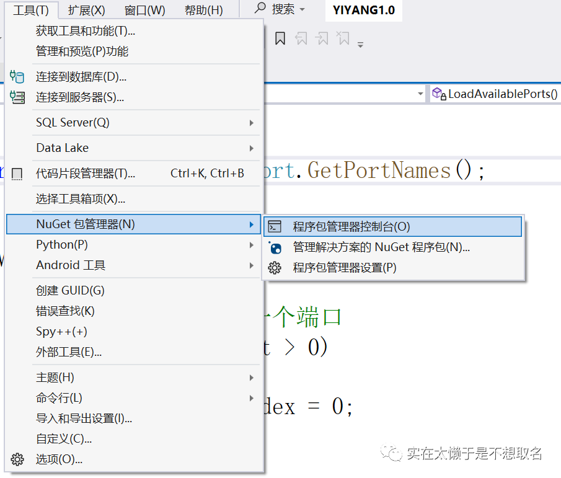The height and width of the screenshot is (478, 561).
Task: Click the YIYANG1.0 solution name label
Action: click(x=363, y=11)
